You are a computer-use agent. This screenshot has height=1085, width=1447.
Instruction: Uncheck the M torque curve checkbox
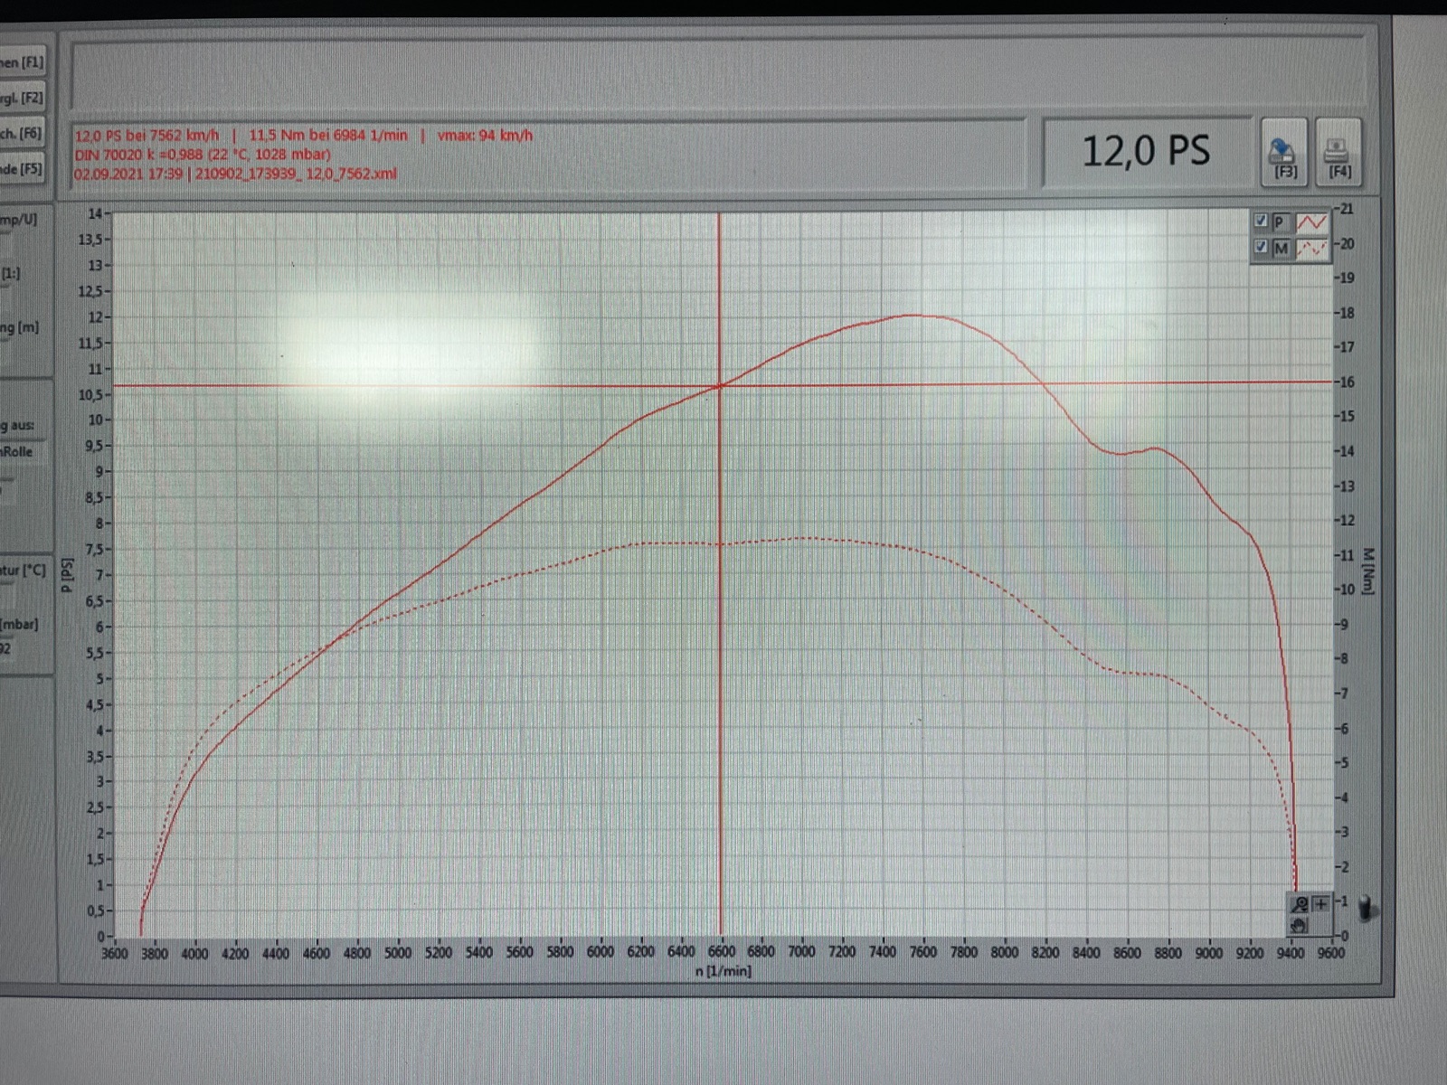(1261, 247)
